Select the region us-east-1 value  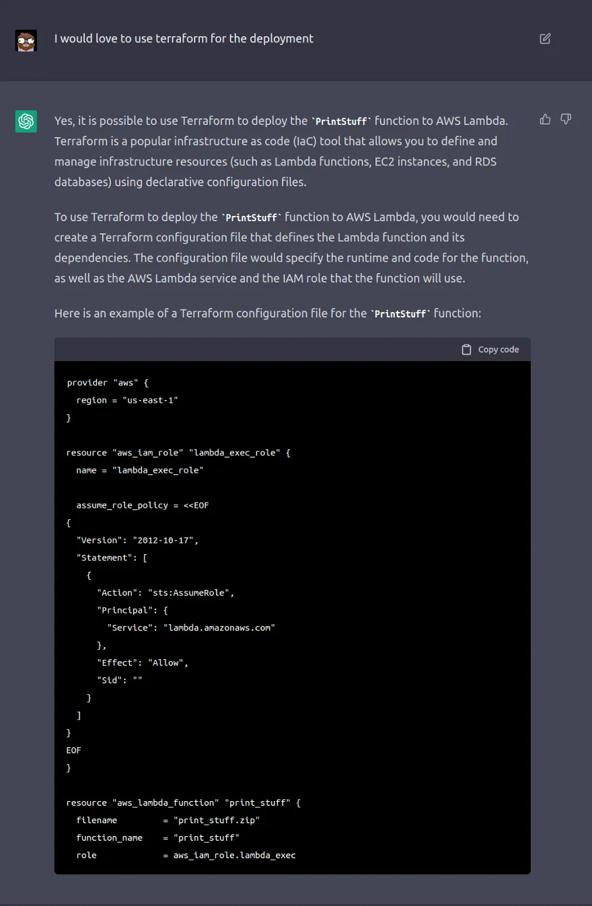149,400
